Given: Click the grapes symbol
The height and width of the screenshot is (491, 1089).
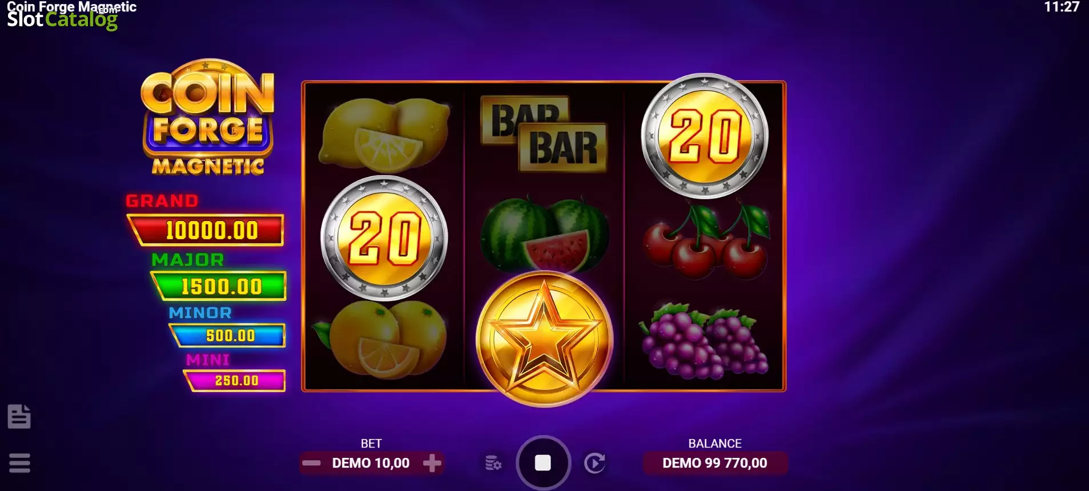Looking at the screenshot, I should 704,340.
